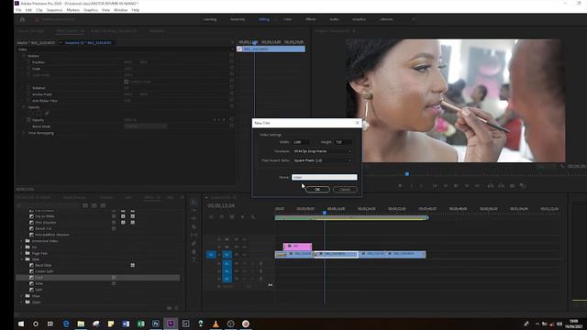587x330 pixels.
Task: Select the Push transition in Effects
Action: point(39,278)
